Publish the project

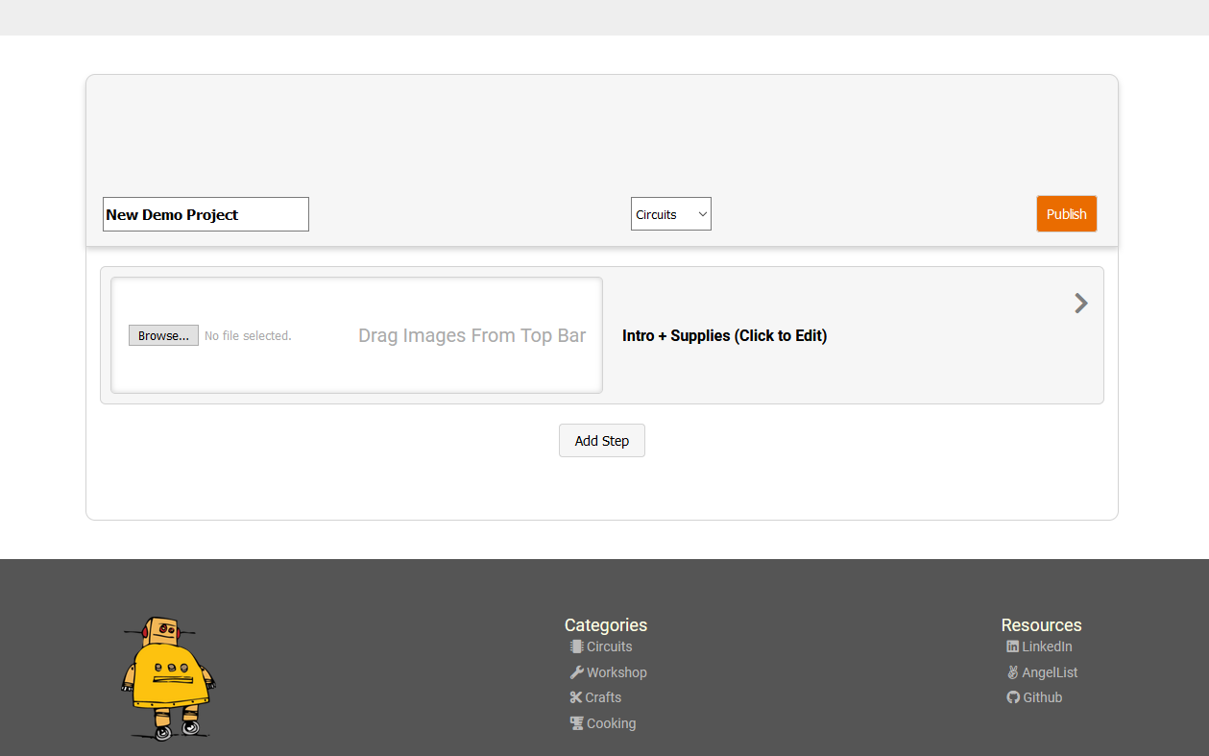coord(1067,214)
